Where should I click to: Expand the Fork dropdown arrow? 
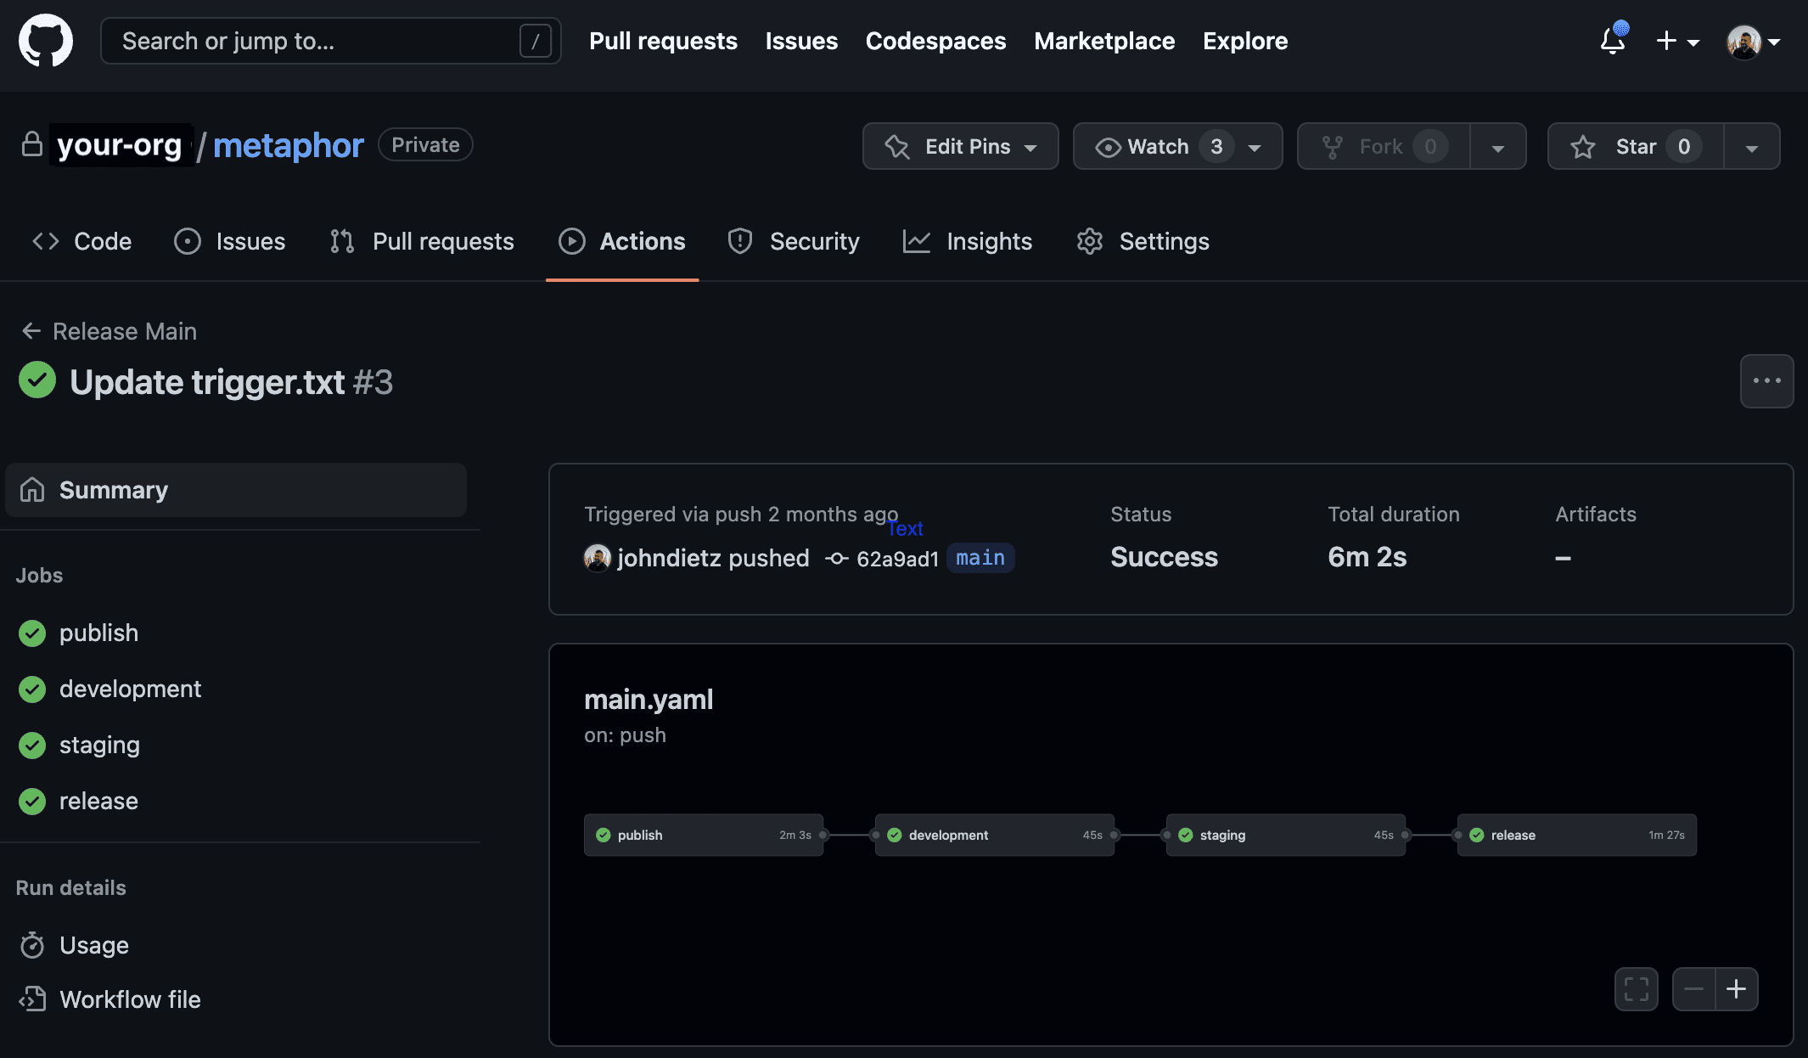coord(1498,147)
